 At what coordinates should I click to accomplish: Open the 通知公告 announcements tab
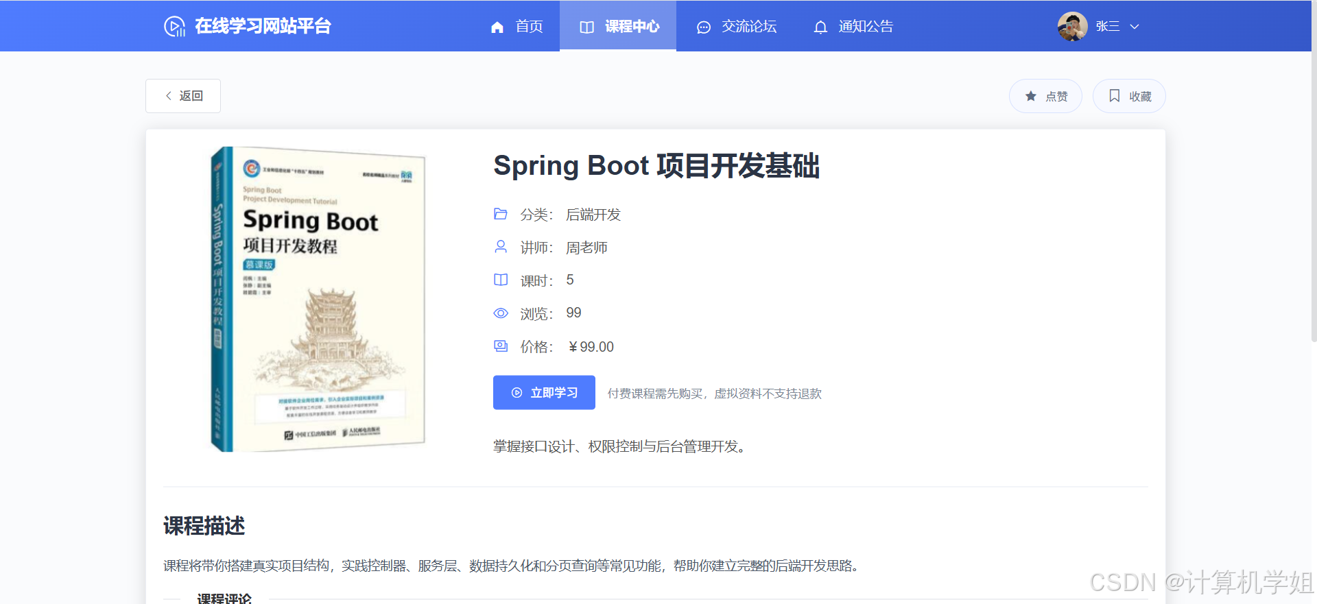point(853,26)
